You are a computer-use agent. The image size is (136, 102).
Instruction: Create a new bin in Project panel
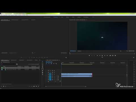coord(34,86)
